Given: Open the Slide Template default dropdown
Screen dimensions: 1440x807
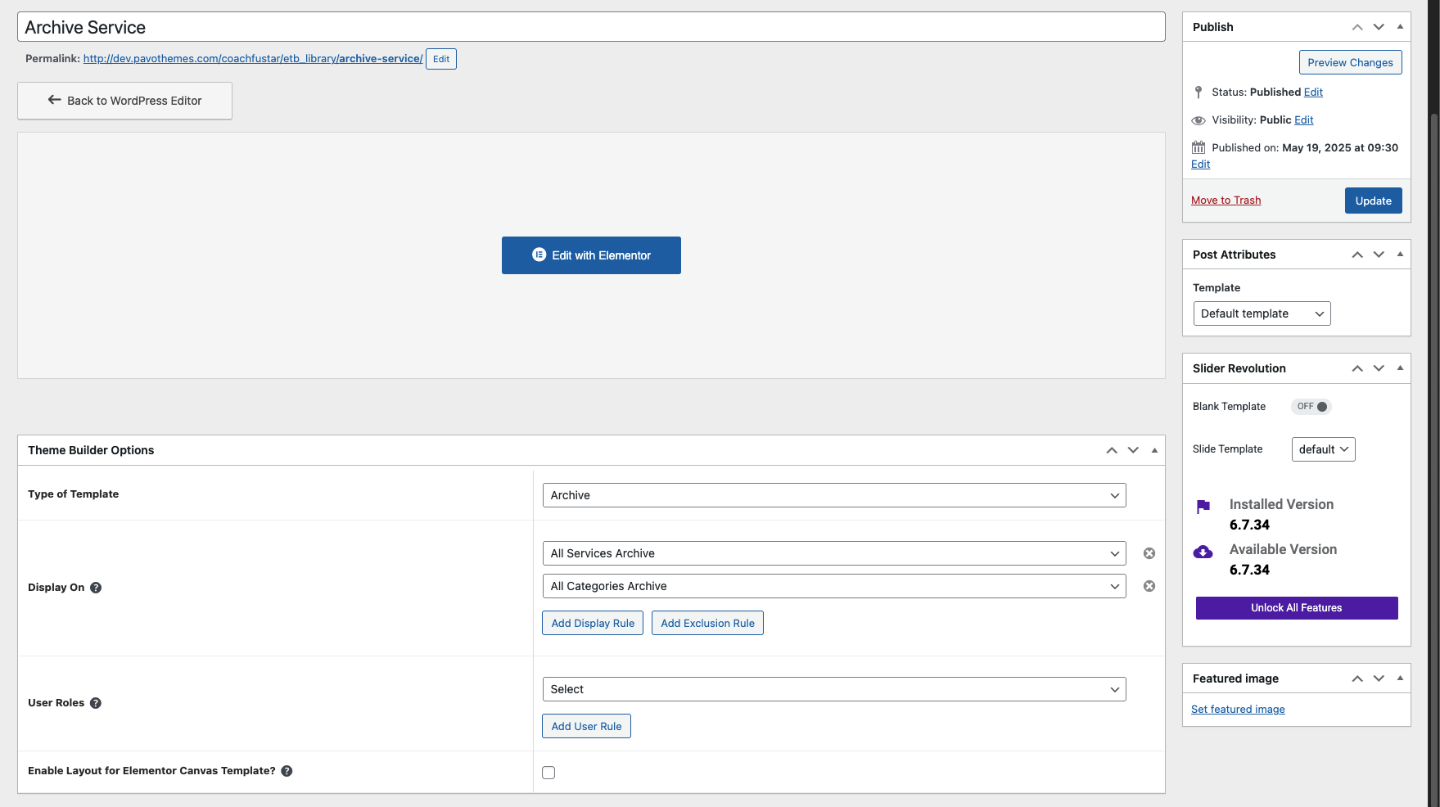Looking at the screenshot, I should click(1323, 449).
